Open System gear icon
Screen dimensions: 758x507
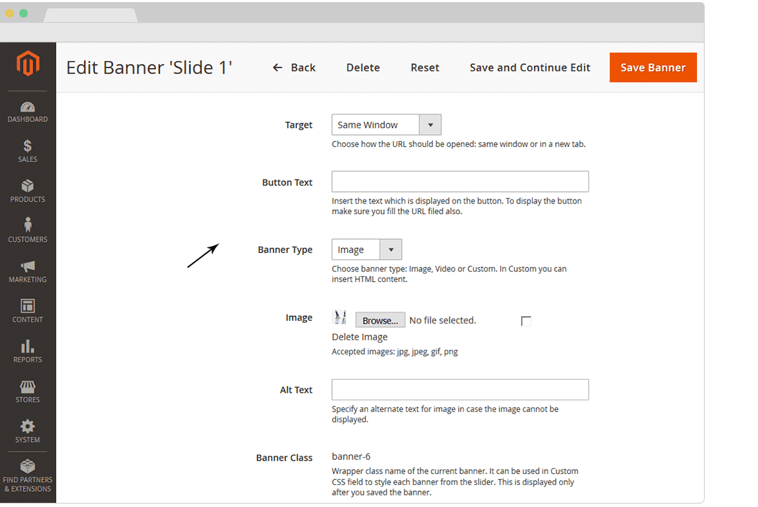[28, 427]
